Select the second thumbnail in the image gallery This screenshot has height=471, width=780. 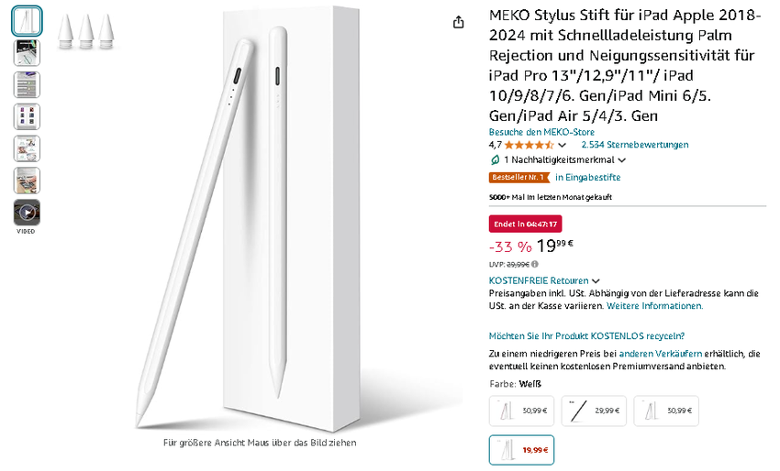coord(27,53)
